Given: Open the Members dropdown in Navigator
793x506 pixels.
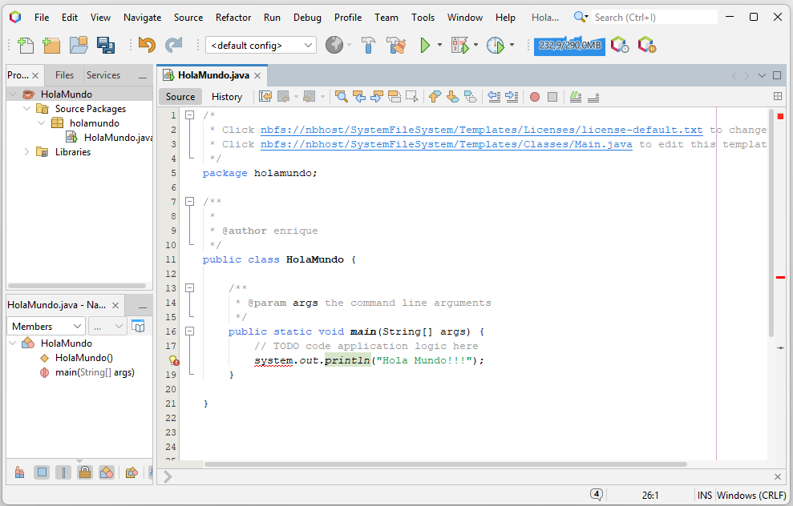Looking at the screenshot, I should point(46,326).
